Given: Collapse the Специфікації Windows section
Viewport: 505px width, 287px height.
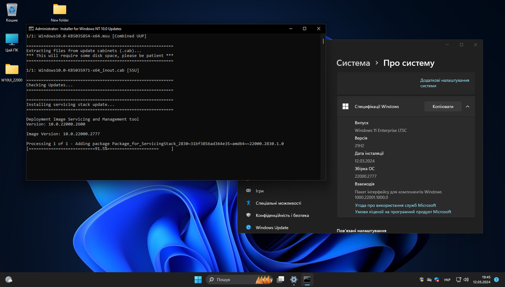Looking at the screenshot, I should (x=468, y=106).
